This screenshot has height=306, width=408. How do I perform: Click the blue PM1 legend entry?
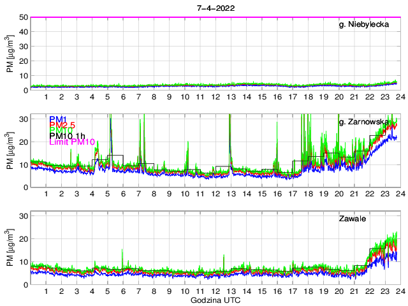58,119
